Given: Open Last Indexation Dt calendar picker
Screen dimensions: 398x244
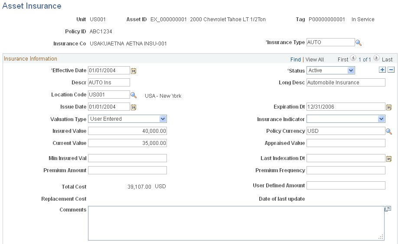Looking at the screenshot, I should pos(389,159).
